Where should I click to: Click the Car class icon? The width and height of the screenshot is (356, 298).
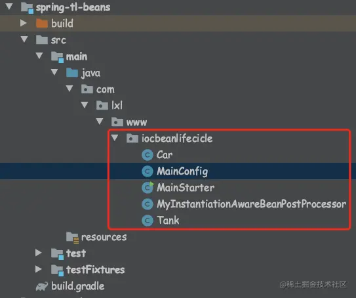[x=148, y=155]
